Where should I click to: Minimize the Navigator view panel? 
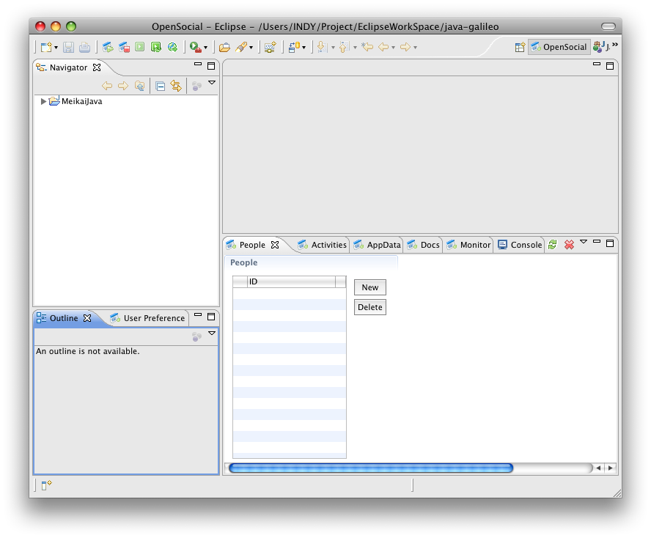click(198, 65)
